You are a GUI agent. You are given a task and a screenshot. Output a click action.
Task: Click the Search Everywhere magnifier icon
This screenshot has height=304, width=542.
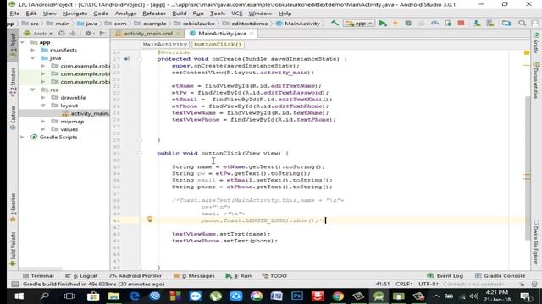[522, 24]
